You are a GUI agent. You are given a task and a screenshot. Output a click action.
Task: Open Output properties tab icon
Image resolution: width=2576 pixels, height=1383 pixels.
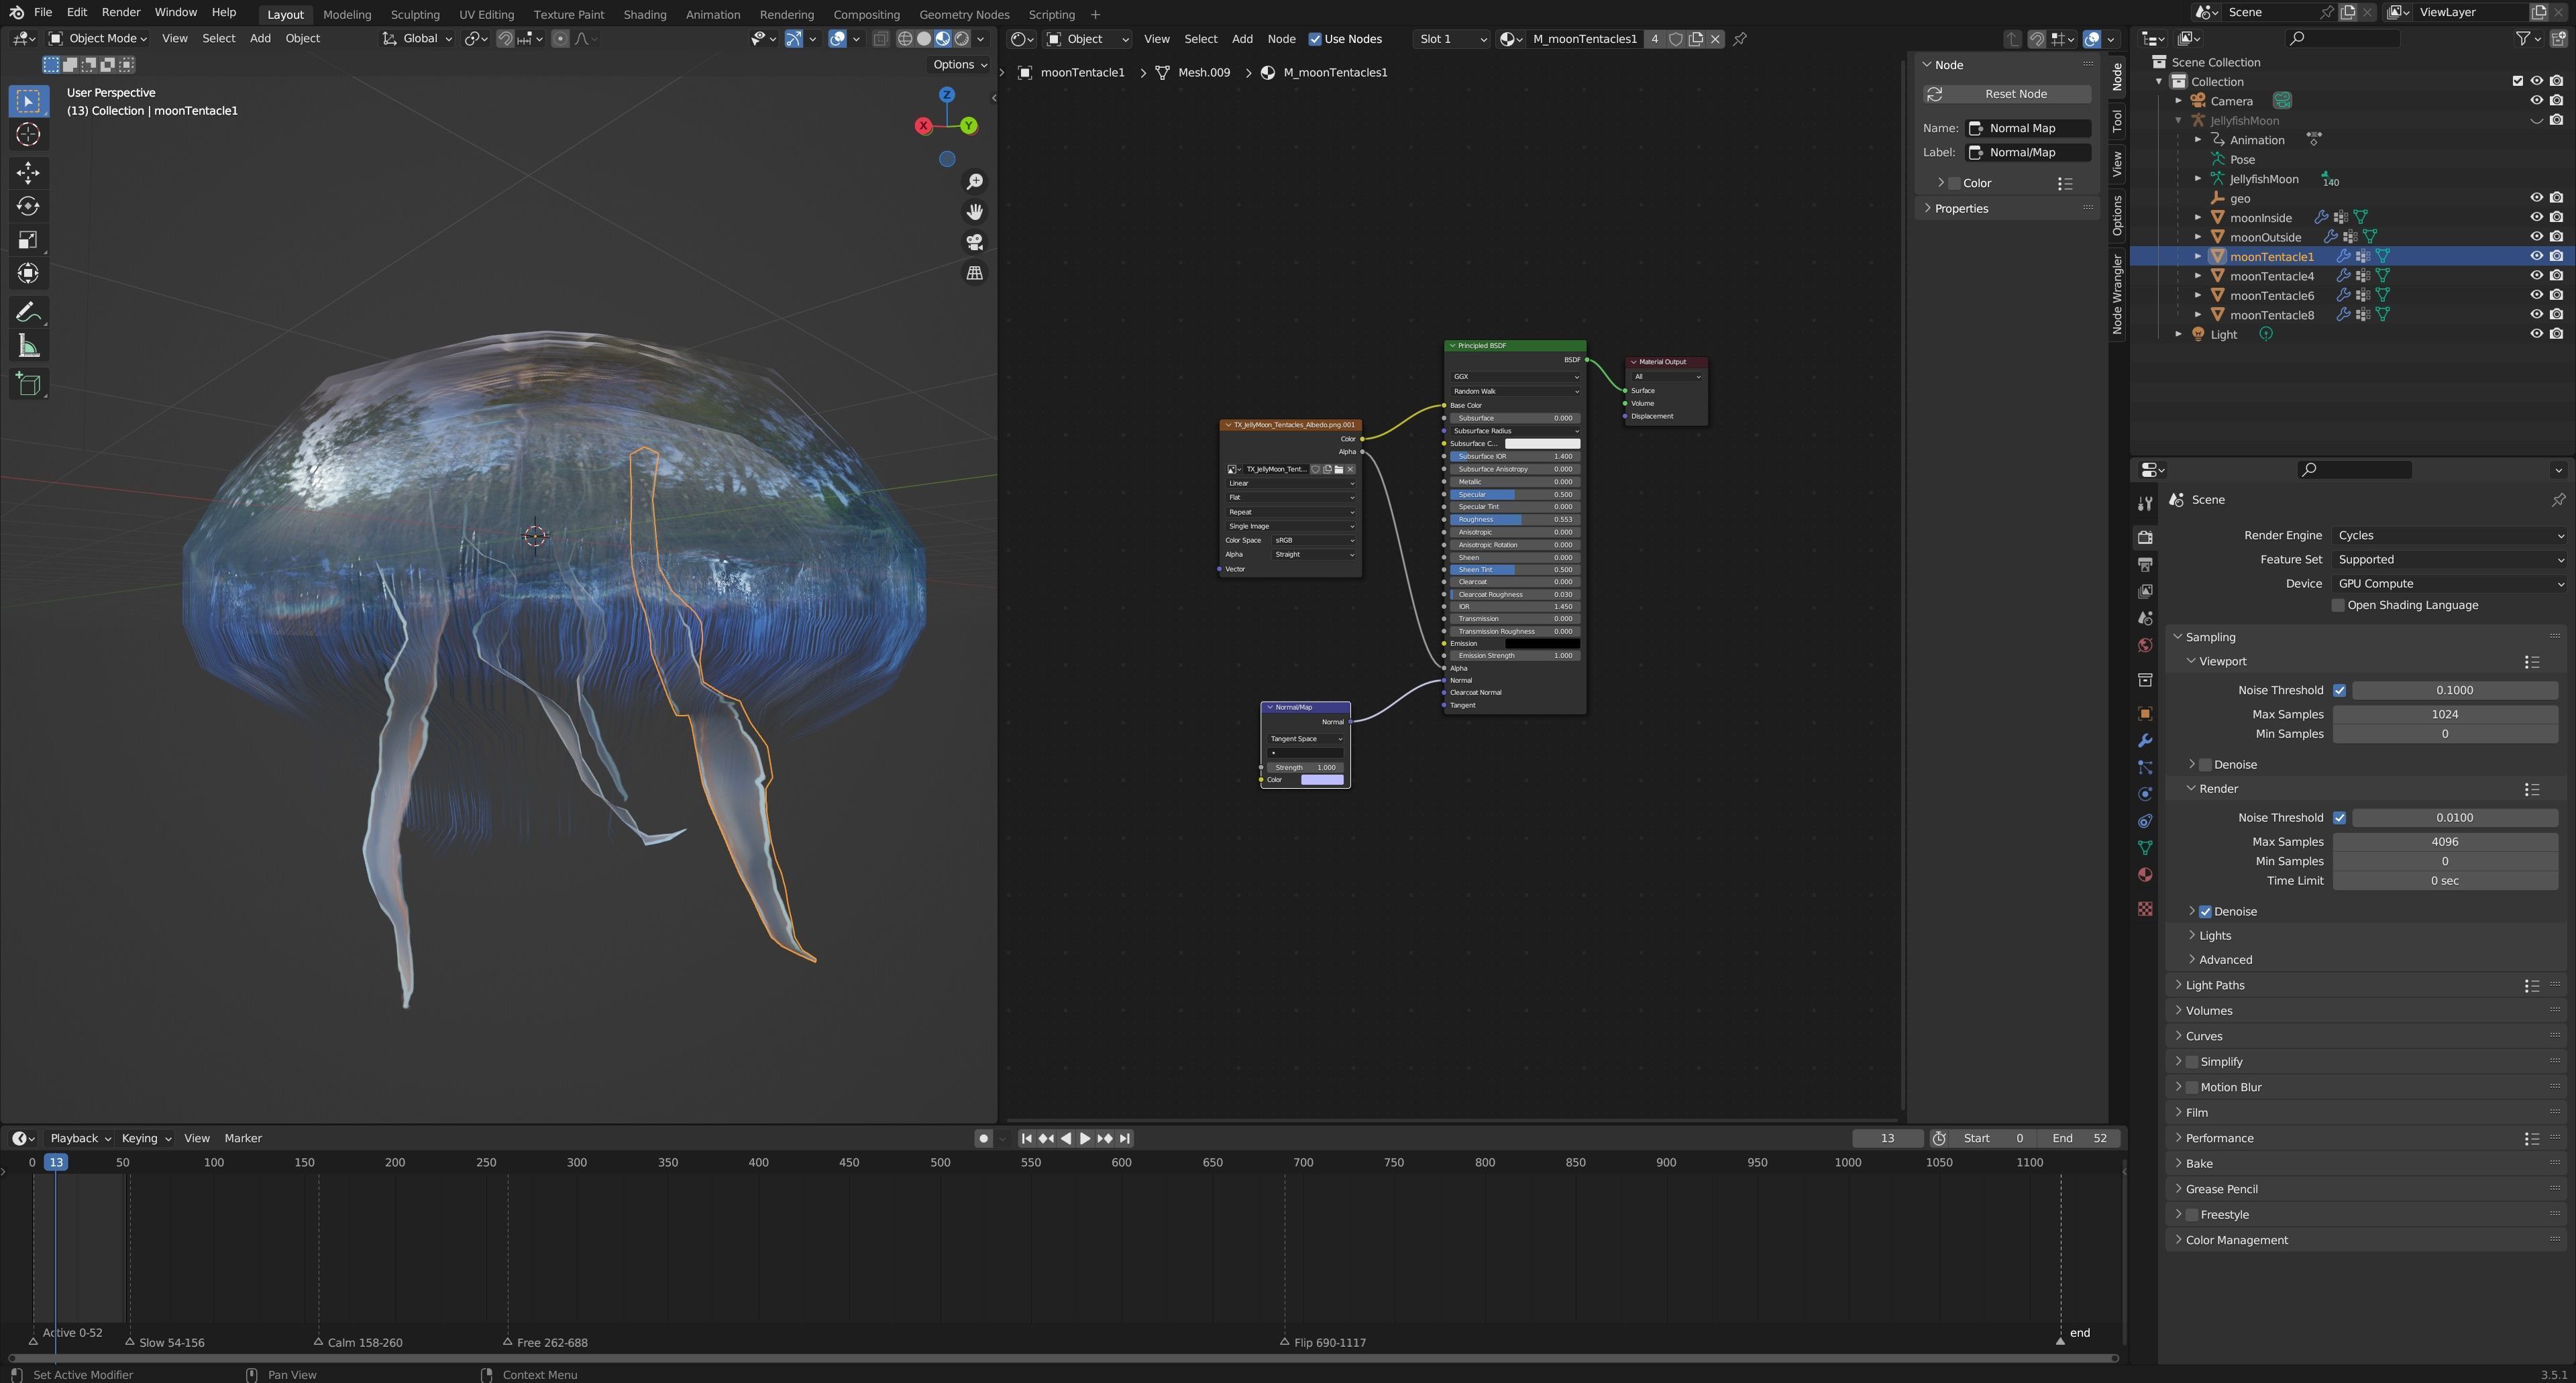pos(2145,564)
